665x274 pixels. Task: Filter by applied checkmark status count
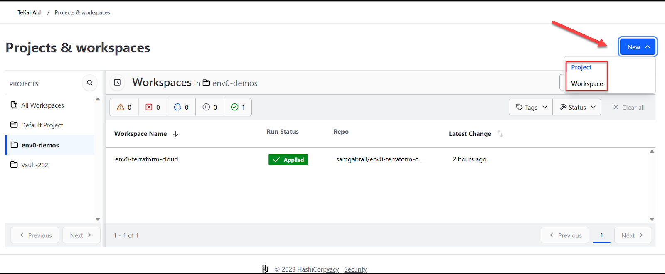click(x=238, y=107)
